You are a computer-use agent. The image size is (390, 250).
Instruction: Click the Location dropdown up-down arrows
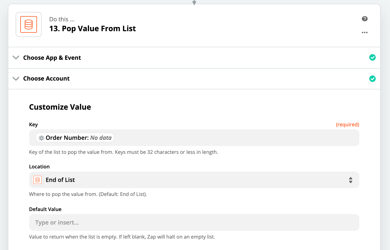(x=350, y=180)
